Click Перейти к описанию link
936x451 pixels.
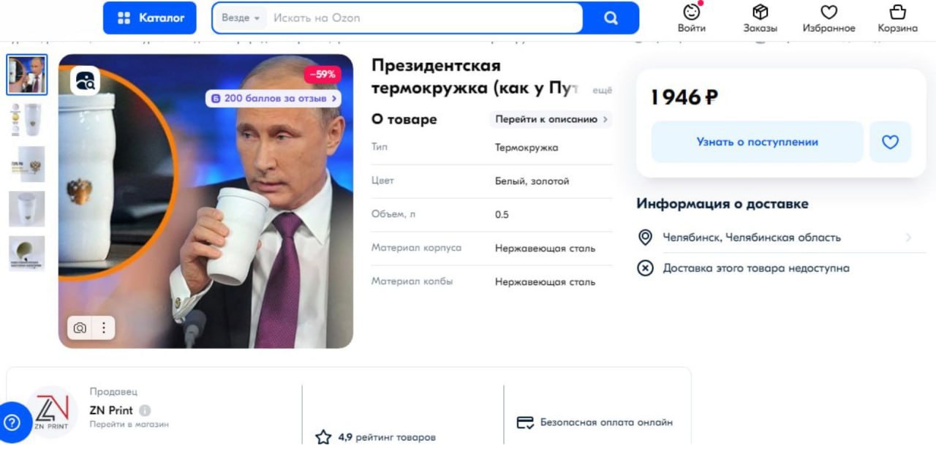click(551, 119)
